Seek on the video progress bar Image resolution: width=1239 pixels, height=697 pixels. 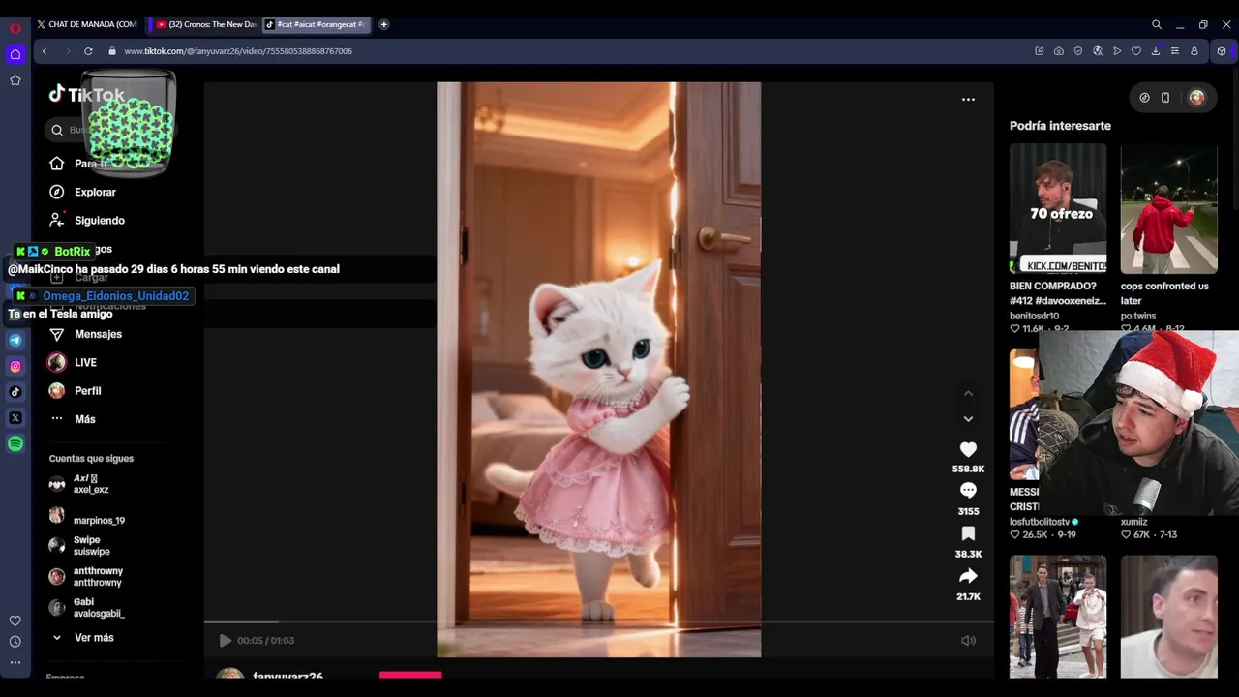click(x=598, y=621)
